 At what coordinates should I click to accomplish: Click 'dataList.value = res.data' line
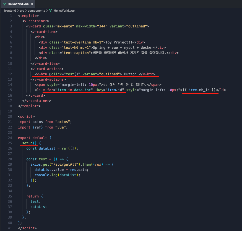(62, 170)
